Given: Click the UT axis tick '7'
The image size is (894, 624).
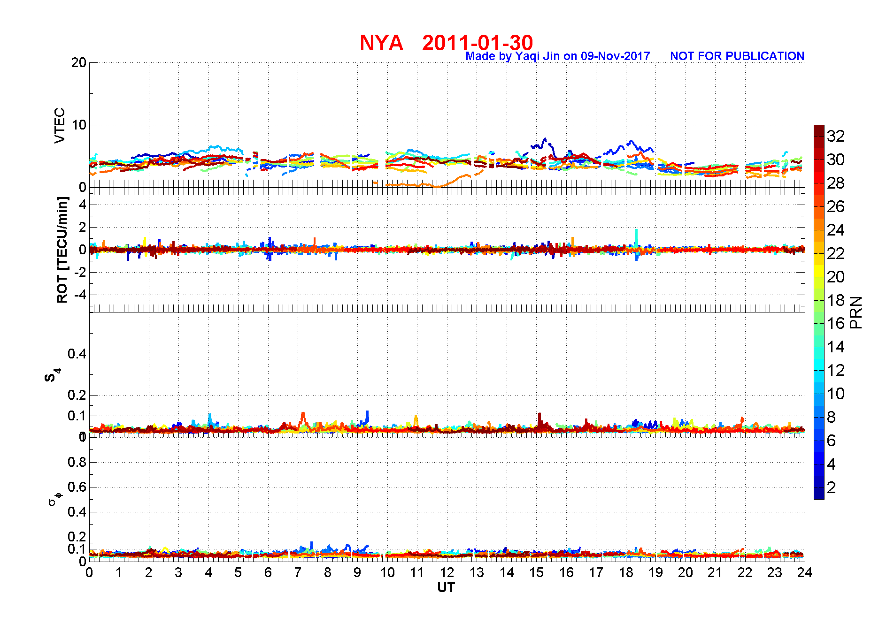Looking at the screenshot, I should tap(298, 572).
